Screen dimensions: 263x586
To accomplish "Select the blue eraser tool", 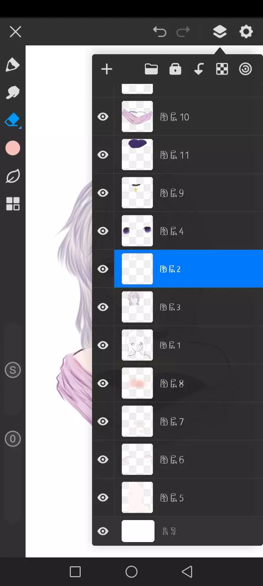I will point(12,120).
